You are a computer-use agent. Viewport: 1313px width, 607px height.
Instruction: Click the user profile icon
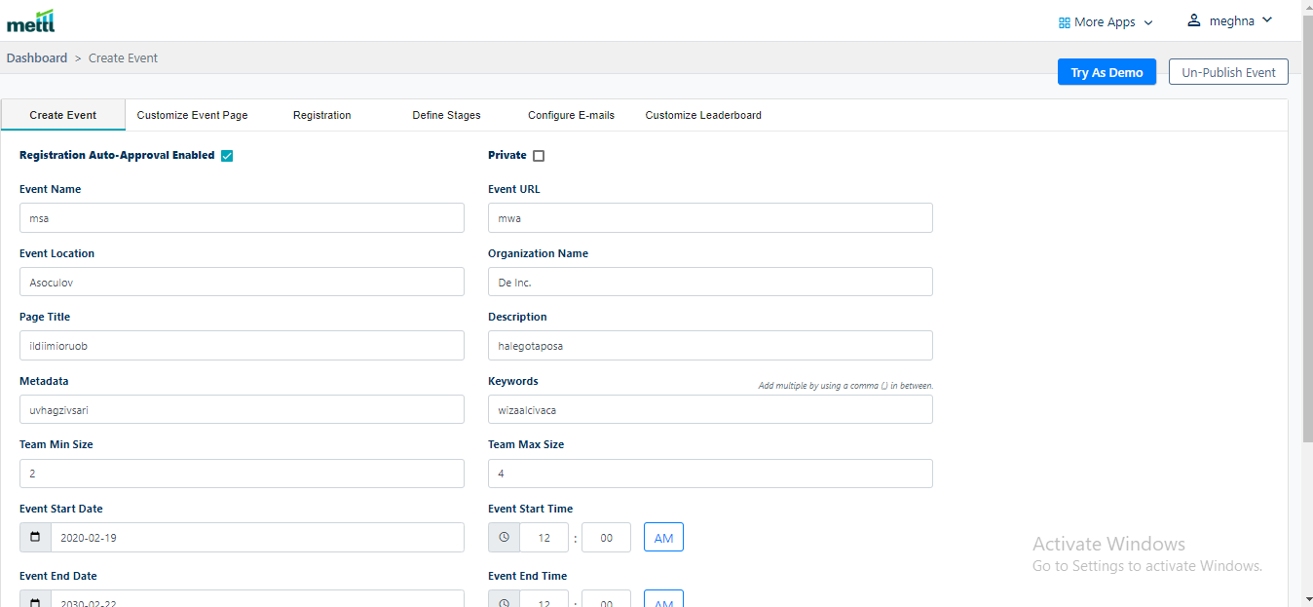click(1193, 20)
